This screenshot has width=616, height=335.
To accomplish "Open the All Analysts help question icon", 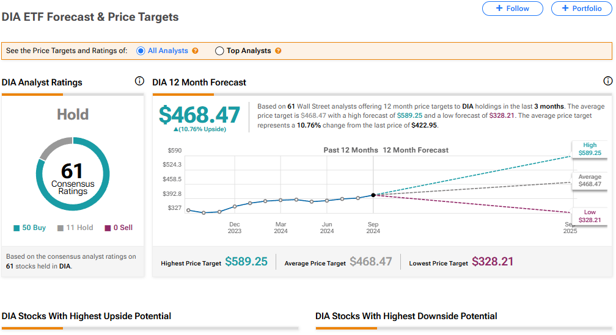I will [x=196, y=51].
